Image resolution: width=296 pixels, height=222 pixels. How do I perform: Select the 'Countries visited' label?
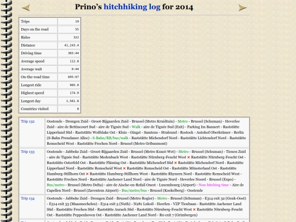click(x=35, y=109)
